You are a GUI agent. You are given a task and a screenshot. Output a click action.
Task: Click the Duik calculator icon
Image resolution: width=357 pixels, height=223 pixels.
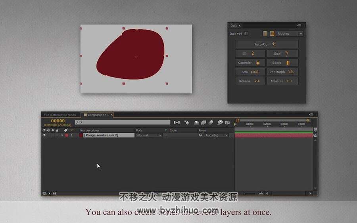point(272,34)
